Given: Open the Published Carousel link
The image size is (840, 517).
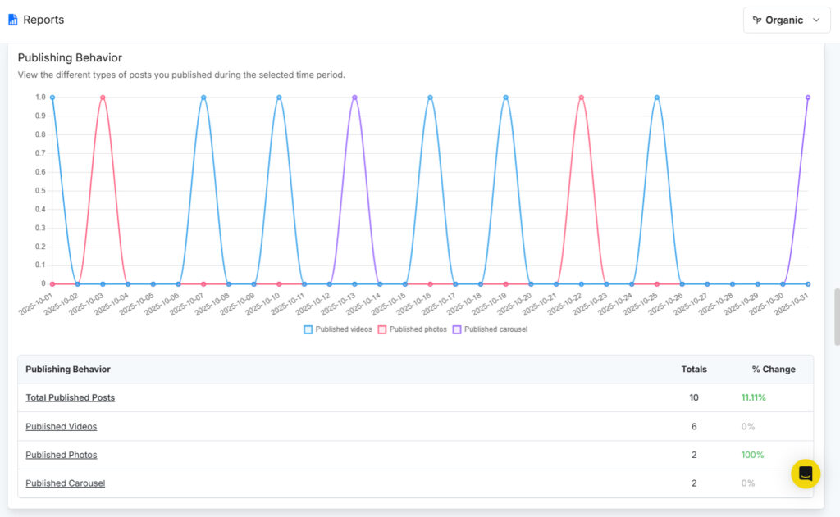Looking at the screenshot, I should (x=65, y=483).
